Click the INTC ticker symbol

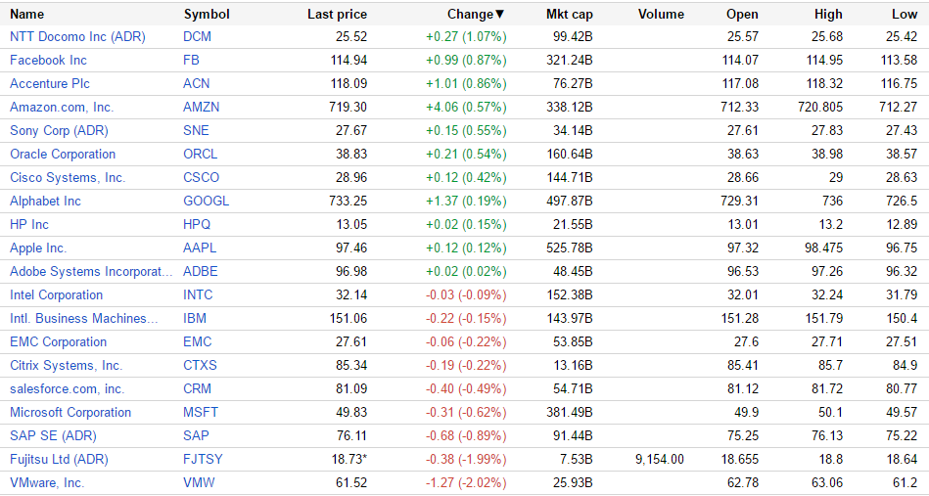point(198,294)
